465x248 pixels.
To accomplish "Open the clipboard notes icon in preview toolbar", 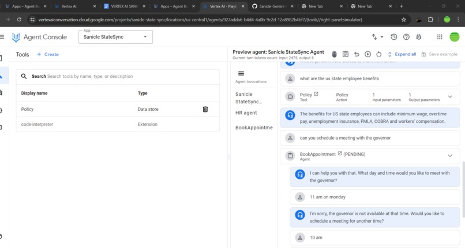I will click(346, 54).
